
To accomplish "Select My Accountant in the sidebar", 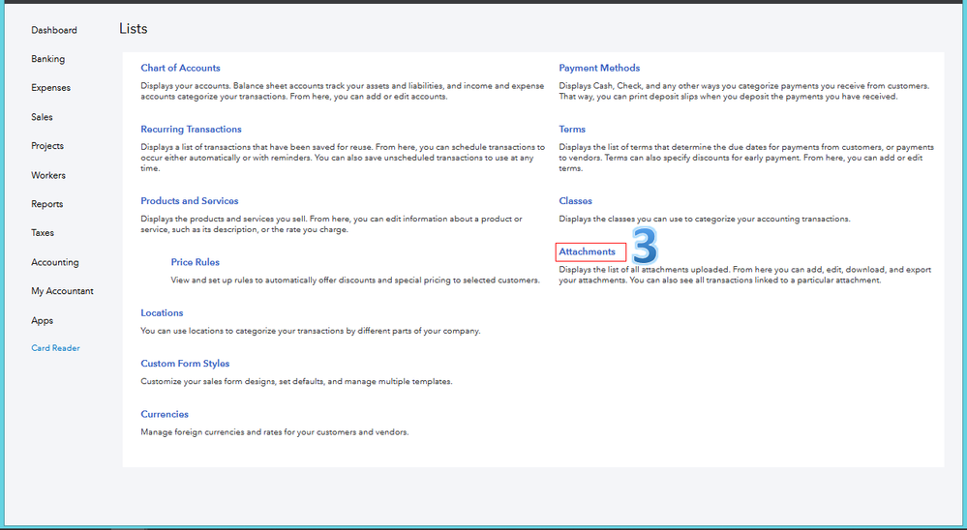I will tap(62, 291).
